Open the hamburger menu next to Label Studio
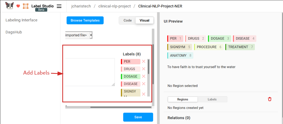 (59, 6)
